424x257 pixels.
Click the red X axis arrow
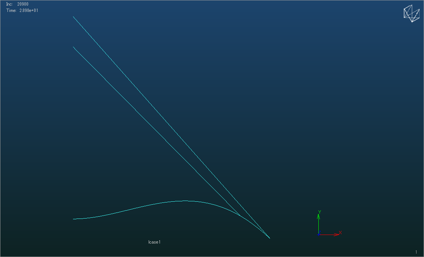pos(330,234)
